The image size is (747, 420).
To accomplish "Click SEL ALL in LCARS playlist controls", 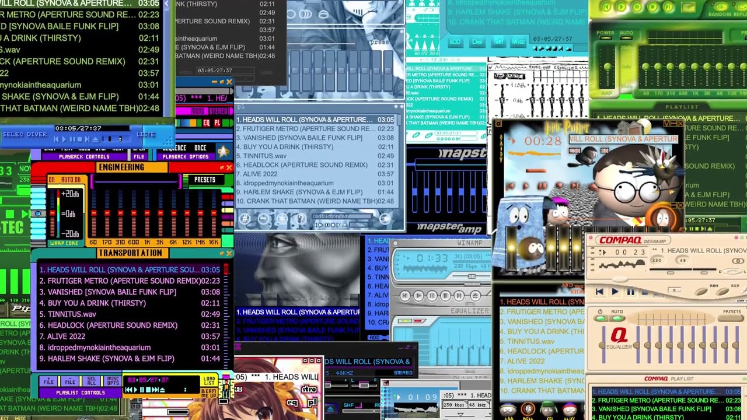I will tap(92, 381).
